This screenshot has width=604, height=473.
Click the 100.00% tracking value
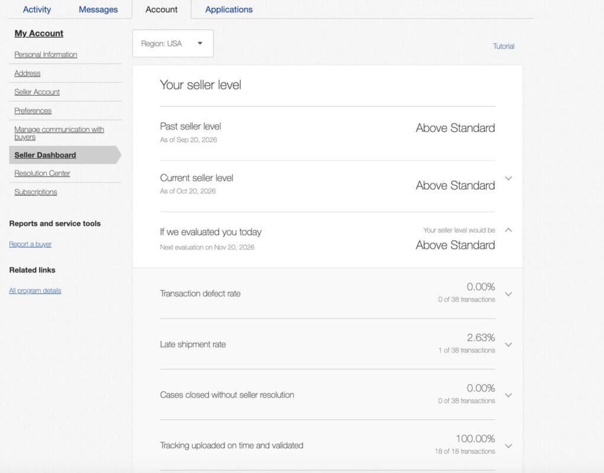click(x=476, y=439)
